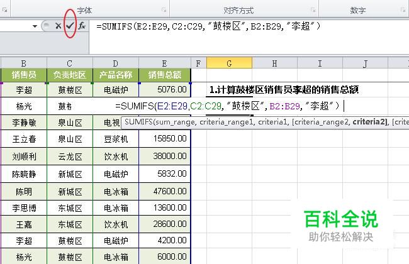Viewport: 409px width, 264px height.
Task: Open the 数字 group dialog launcher
Action: point(403,10)
